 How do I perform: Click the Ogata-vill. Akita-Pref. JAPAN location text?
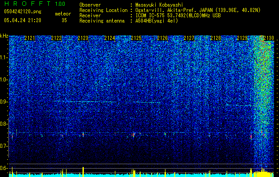point(198,10)
